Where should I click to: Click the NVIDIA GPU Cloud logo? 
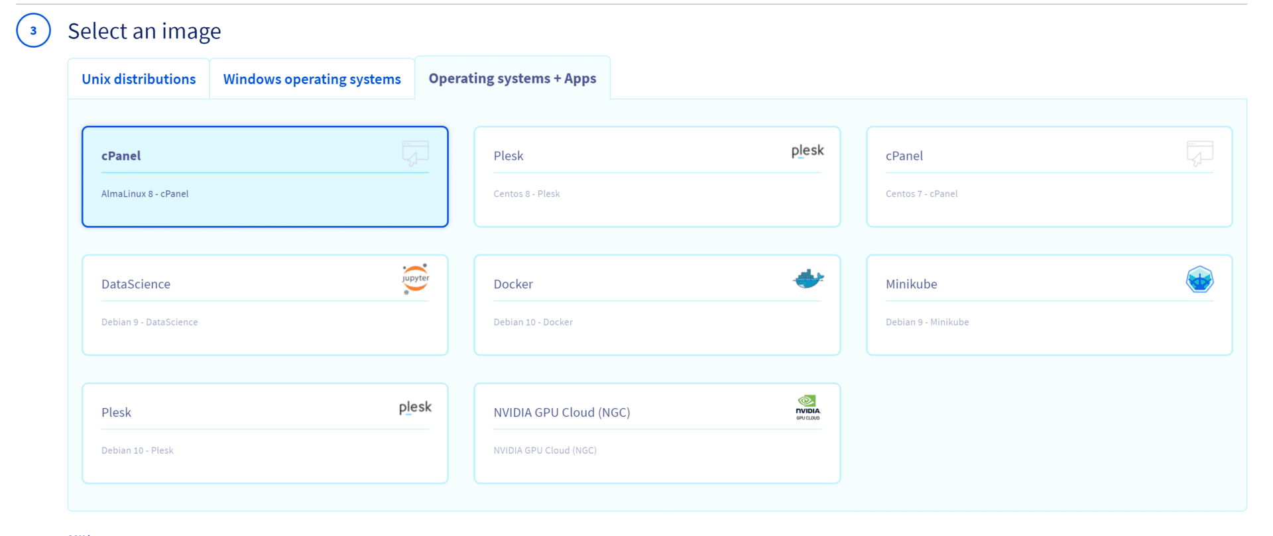pyautogui.click(x=808, y=407)
